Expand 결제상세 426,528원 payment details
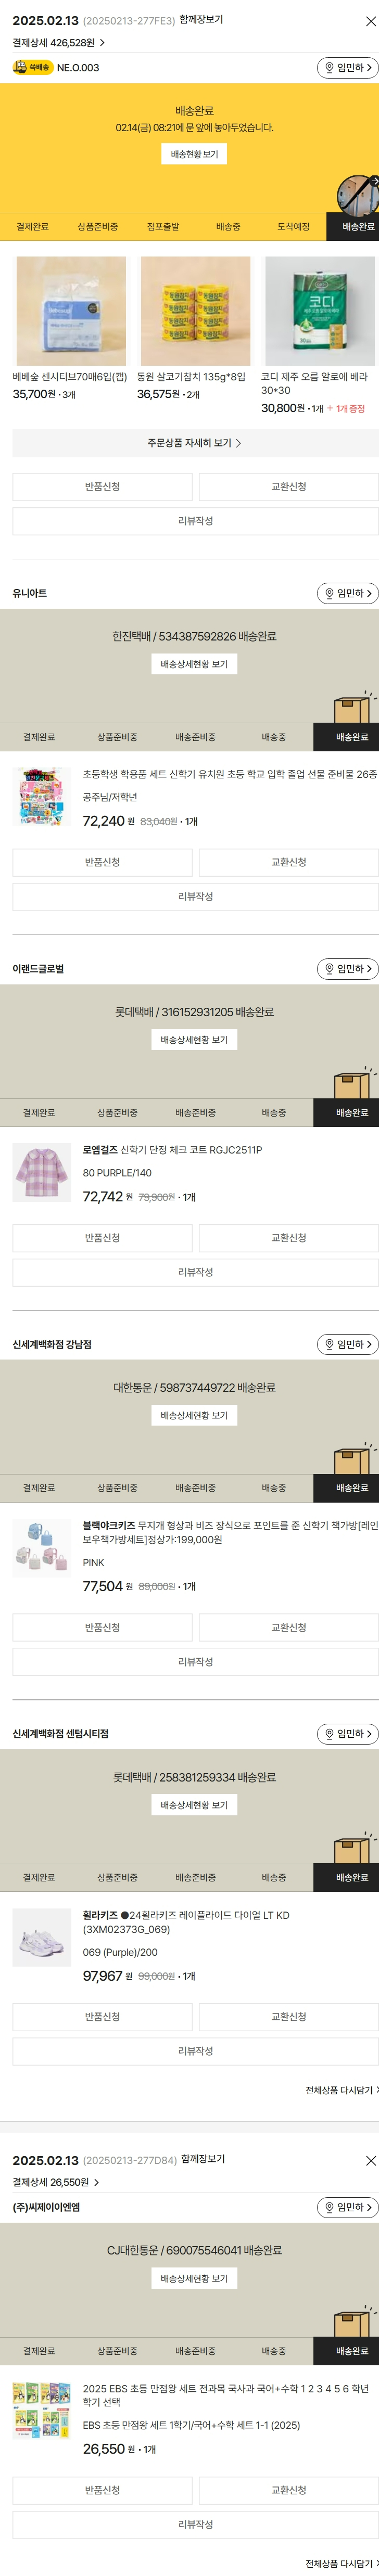This screenshot has height=2576, width=379. click(59, 43)
